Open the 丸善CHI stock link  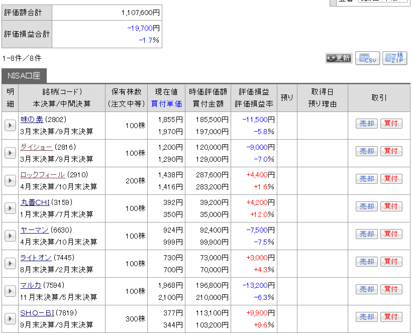point(35,202)
